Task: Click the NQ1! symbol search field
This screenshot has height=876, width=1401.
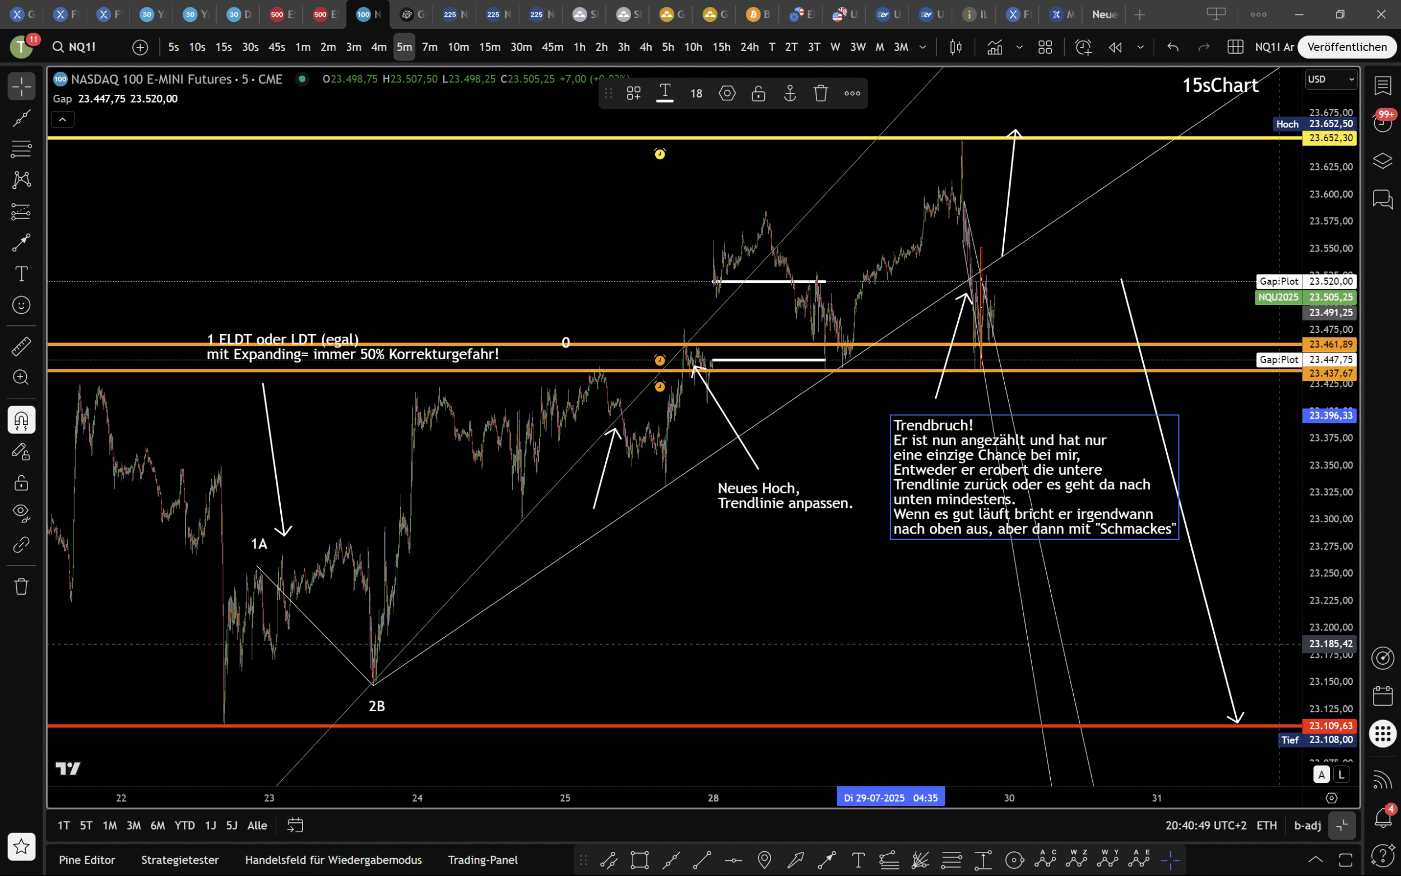Action: (x=82, y=47)
